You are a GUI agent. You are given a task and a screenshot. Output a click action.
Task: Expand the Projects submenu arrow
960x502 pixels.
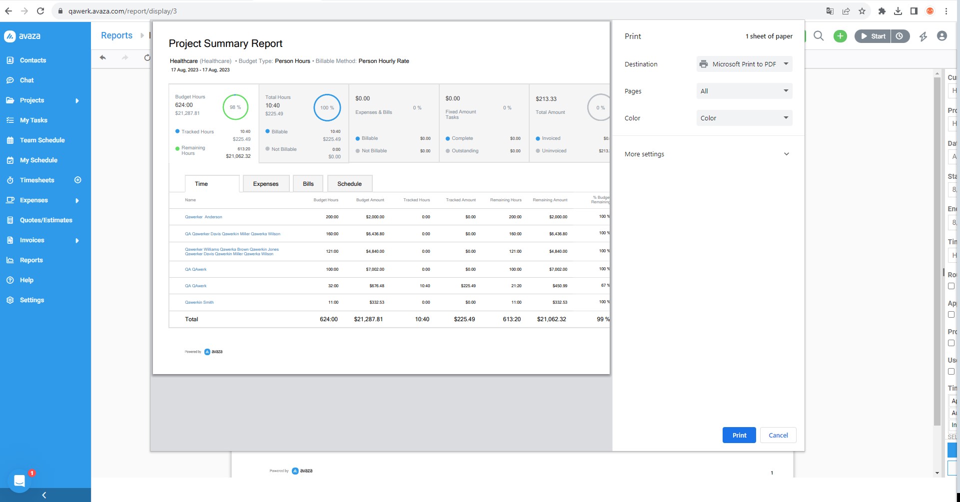click(x=77, y=100)
